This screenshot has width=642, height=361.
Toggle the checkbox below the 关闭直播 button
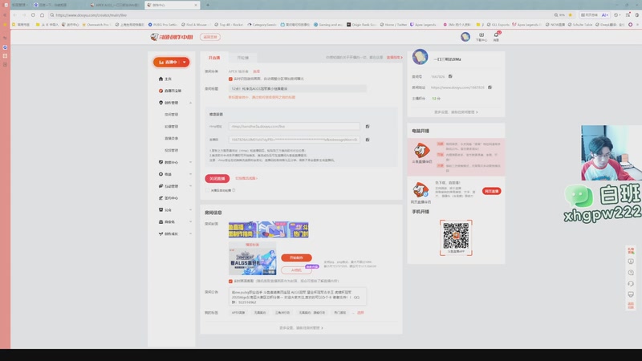[208, 190]
